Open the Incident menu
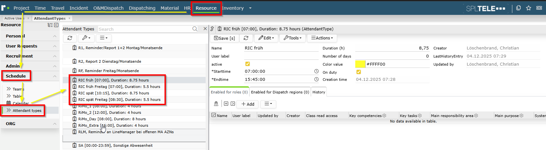The height and width of the screenshot is (150, 546). point(79,8)
